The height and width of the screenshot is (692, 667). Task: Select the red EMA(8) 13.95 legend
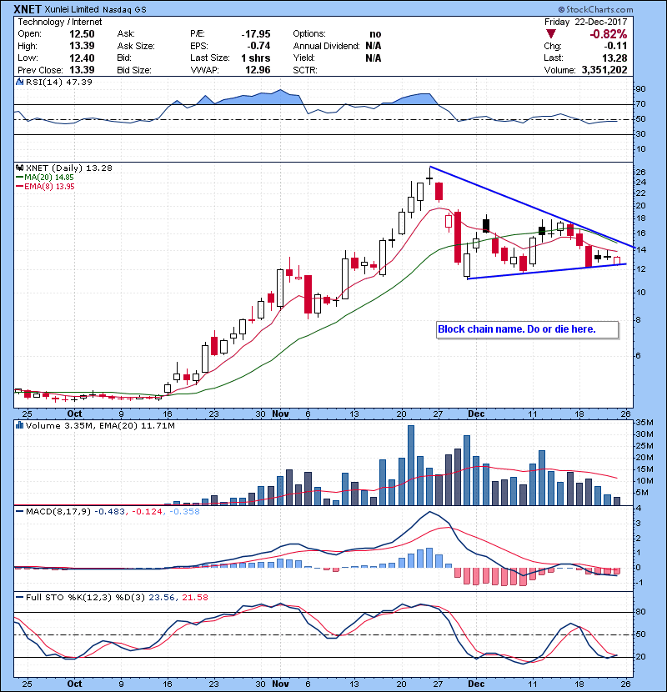click(x=45, y=186)
